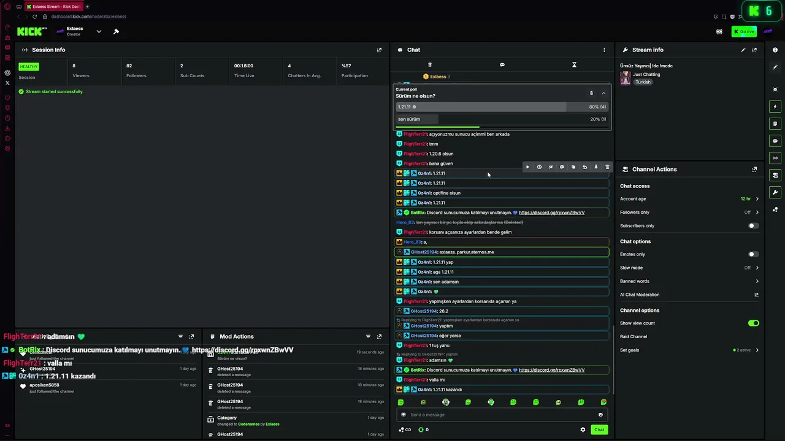The height and width of the screenshot is (441, 785).
Task: Click the wrench icon in right sidebar
Action: 775,192
